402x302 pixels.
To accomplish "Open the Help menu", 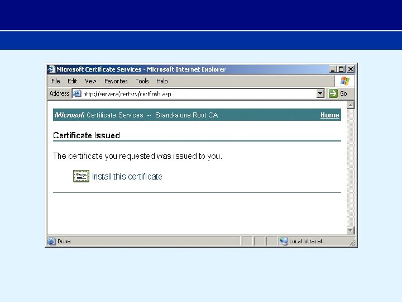I will click(162, 81).
